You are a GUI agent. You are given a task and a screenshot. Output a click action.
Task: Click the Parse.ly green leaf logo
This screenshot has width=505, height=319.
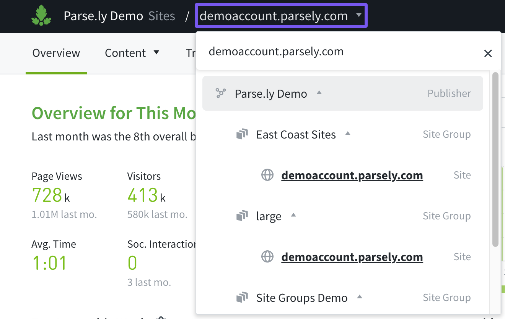click(41, 16)
